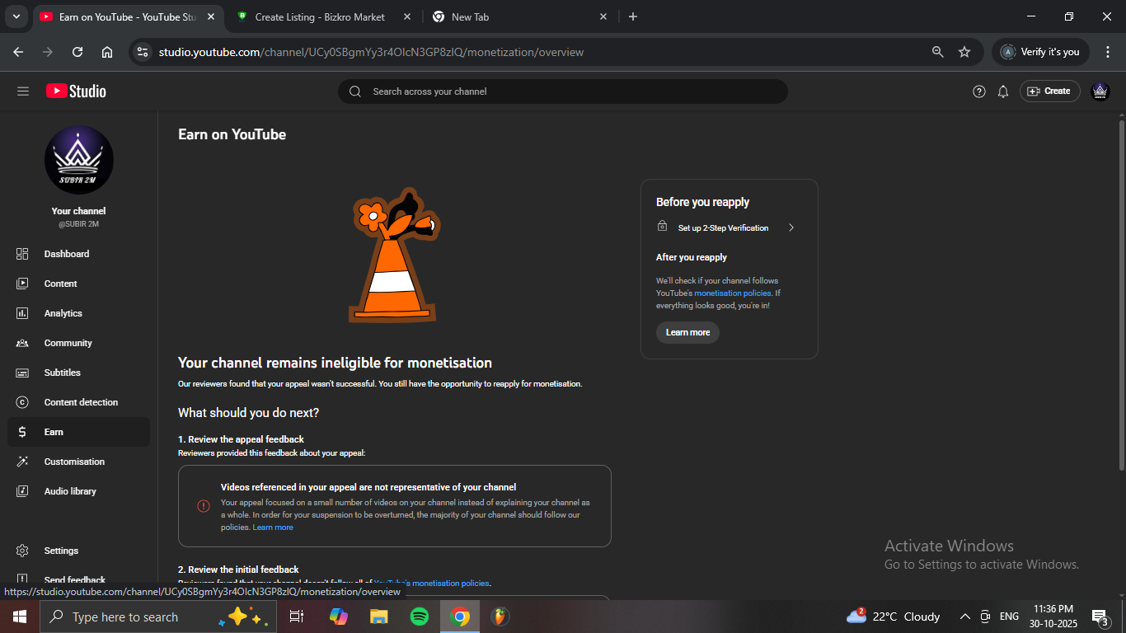Viewport: 1126px width, 633px height.
Task: Open the notifications bell icon
Action: click(1002, 91)
